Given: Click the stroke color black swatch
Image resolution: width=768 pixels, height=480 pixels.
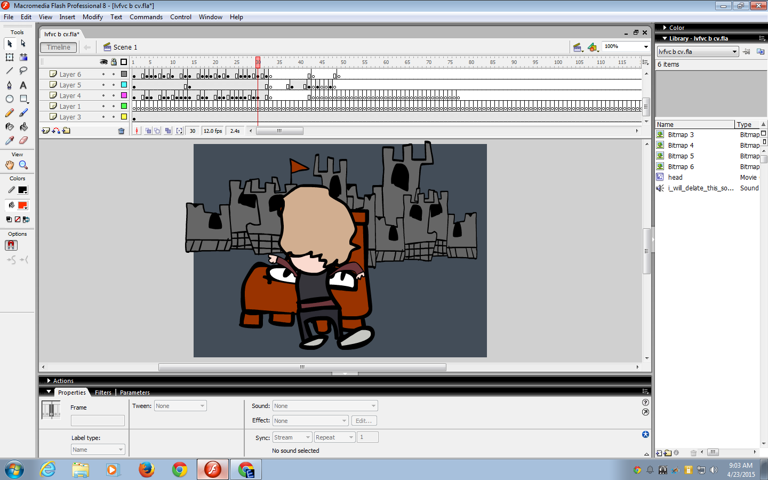Looking at the screenshot, I should pos(22,190).
